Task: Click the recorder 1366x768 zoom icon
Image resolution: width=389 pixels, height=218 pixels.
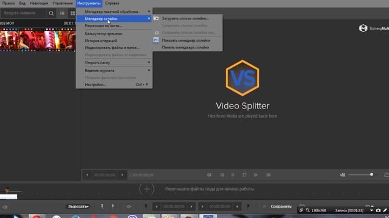Action: pos(308,210)
